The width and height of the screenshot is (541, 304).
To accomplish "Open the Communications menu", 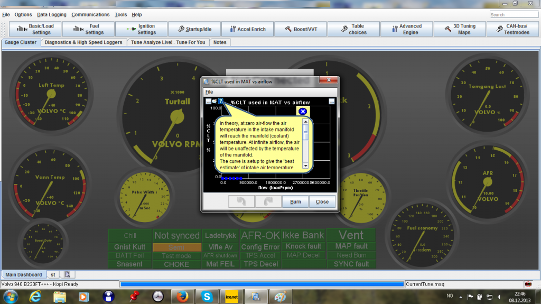I will [90, 14].
